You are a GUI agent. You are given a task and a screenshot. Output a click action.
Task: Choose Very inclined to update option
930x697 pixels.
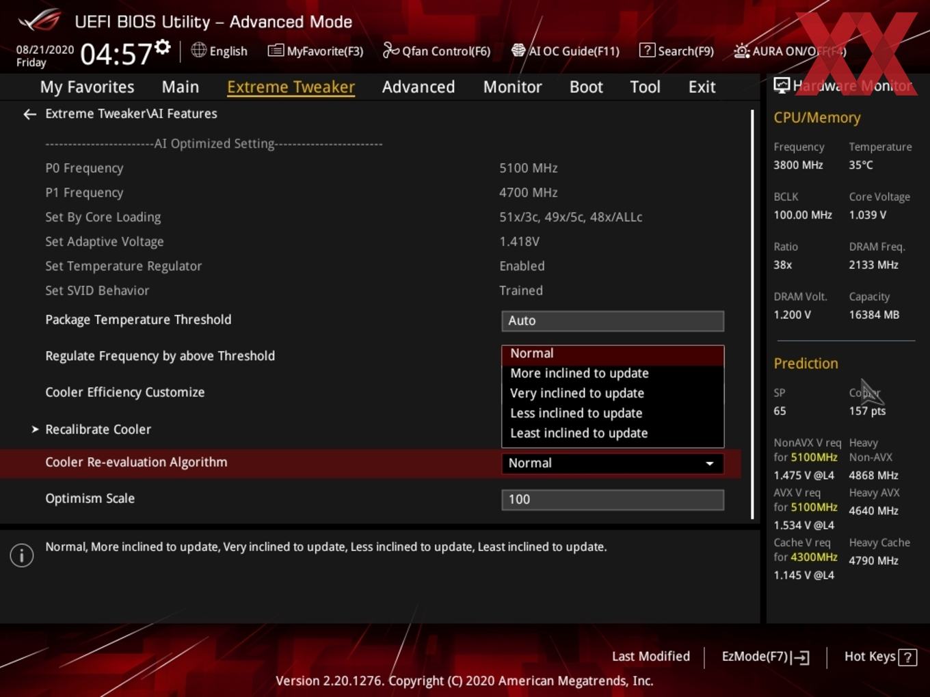[x=613, y=394]
